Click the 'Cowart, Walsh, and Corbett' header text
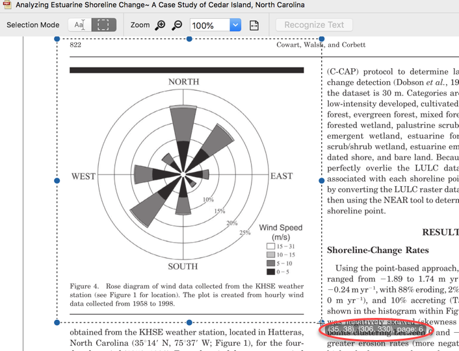 tap(321, 45)
